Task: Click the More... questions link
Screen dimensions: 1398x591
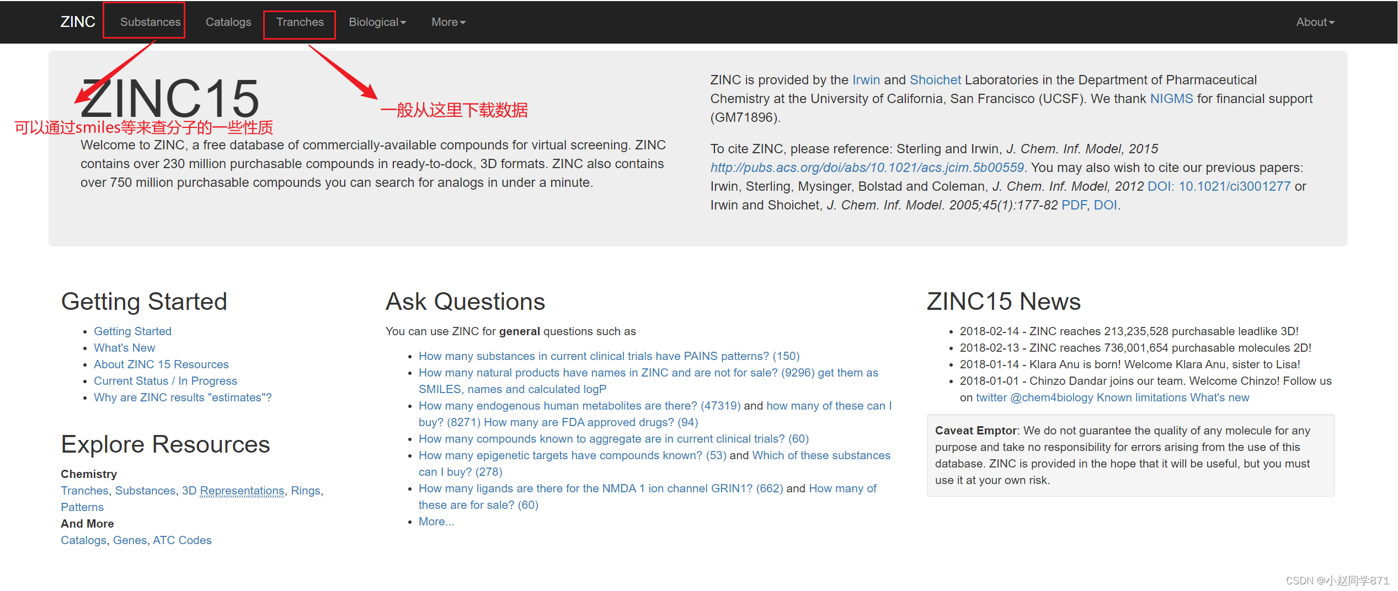Action: 436,522
